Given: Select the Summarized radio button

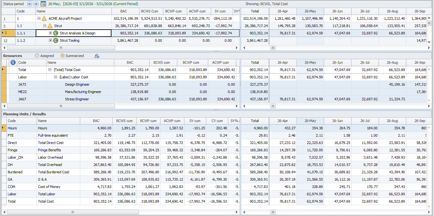Looking at the screenshot, I should click(62, 56).
